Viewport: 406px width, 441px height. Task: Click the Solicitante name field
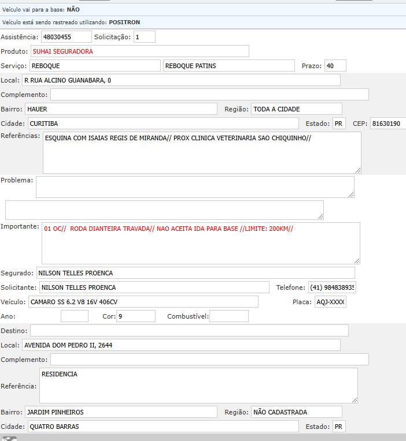[154, 287]
